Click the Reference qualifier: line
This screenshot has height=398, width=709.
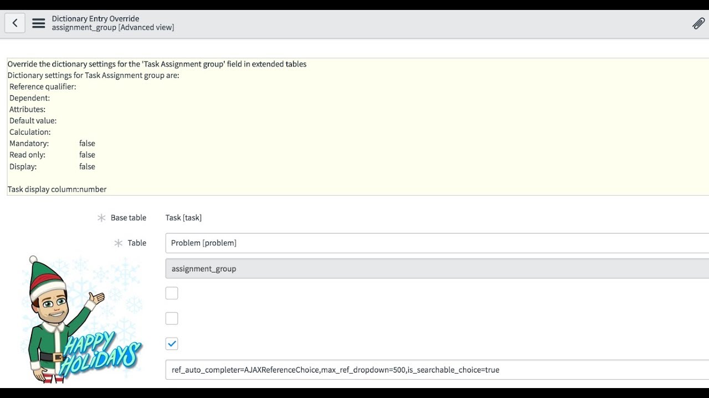click(x=43, y=87)
